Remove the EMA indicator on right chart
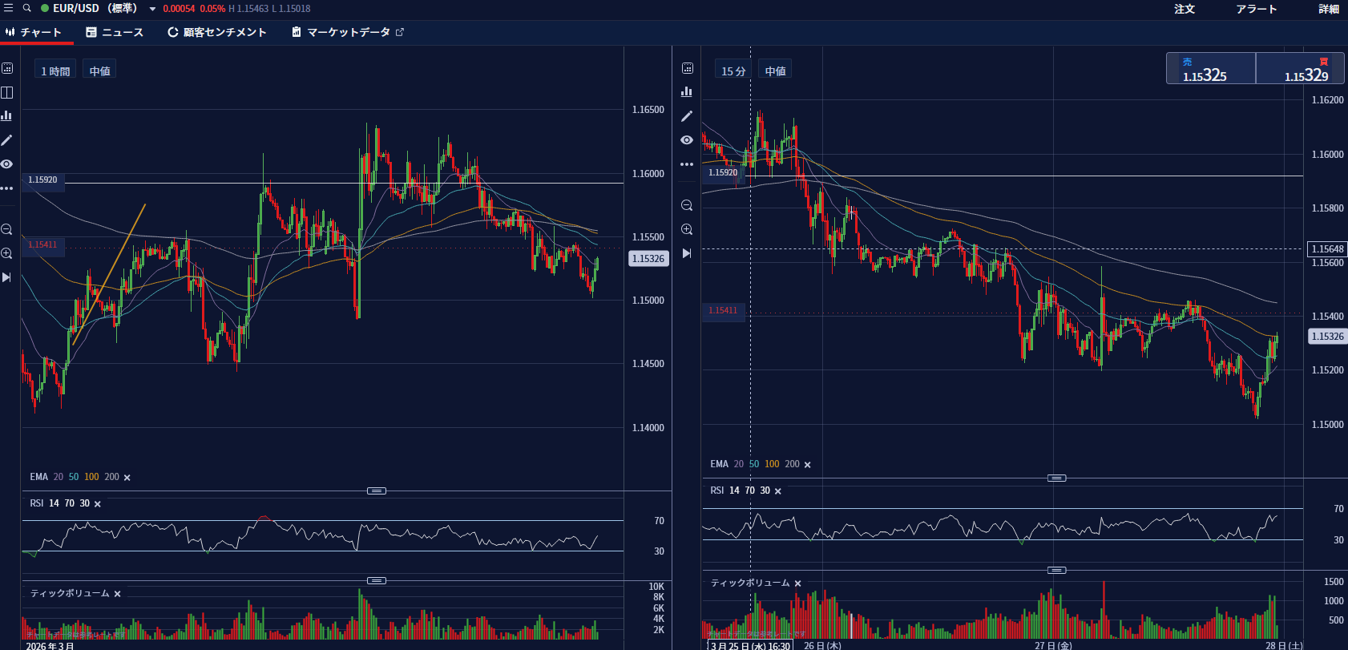Viewport: 1348px width, 650px height. coord(807,465)
